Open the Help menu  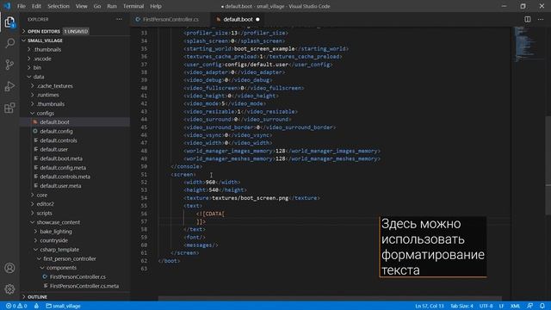[156, 6]
